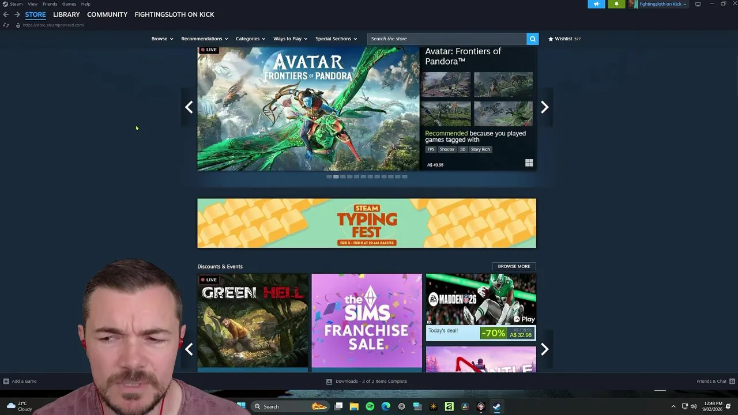
Task: Open the View menu
Action: (x=32, y=4)
